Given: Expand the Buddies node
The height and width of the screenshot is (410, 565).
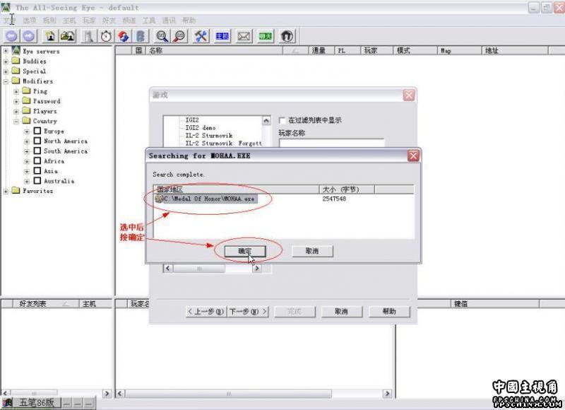Looking at the screenshot, I should 6,61.
